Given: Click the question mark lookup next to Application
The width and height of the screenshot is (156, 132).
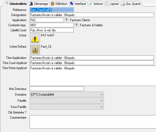Looking at the screenshot, I should coord(67,20).
